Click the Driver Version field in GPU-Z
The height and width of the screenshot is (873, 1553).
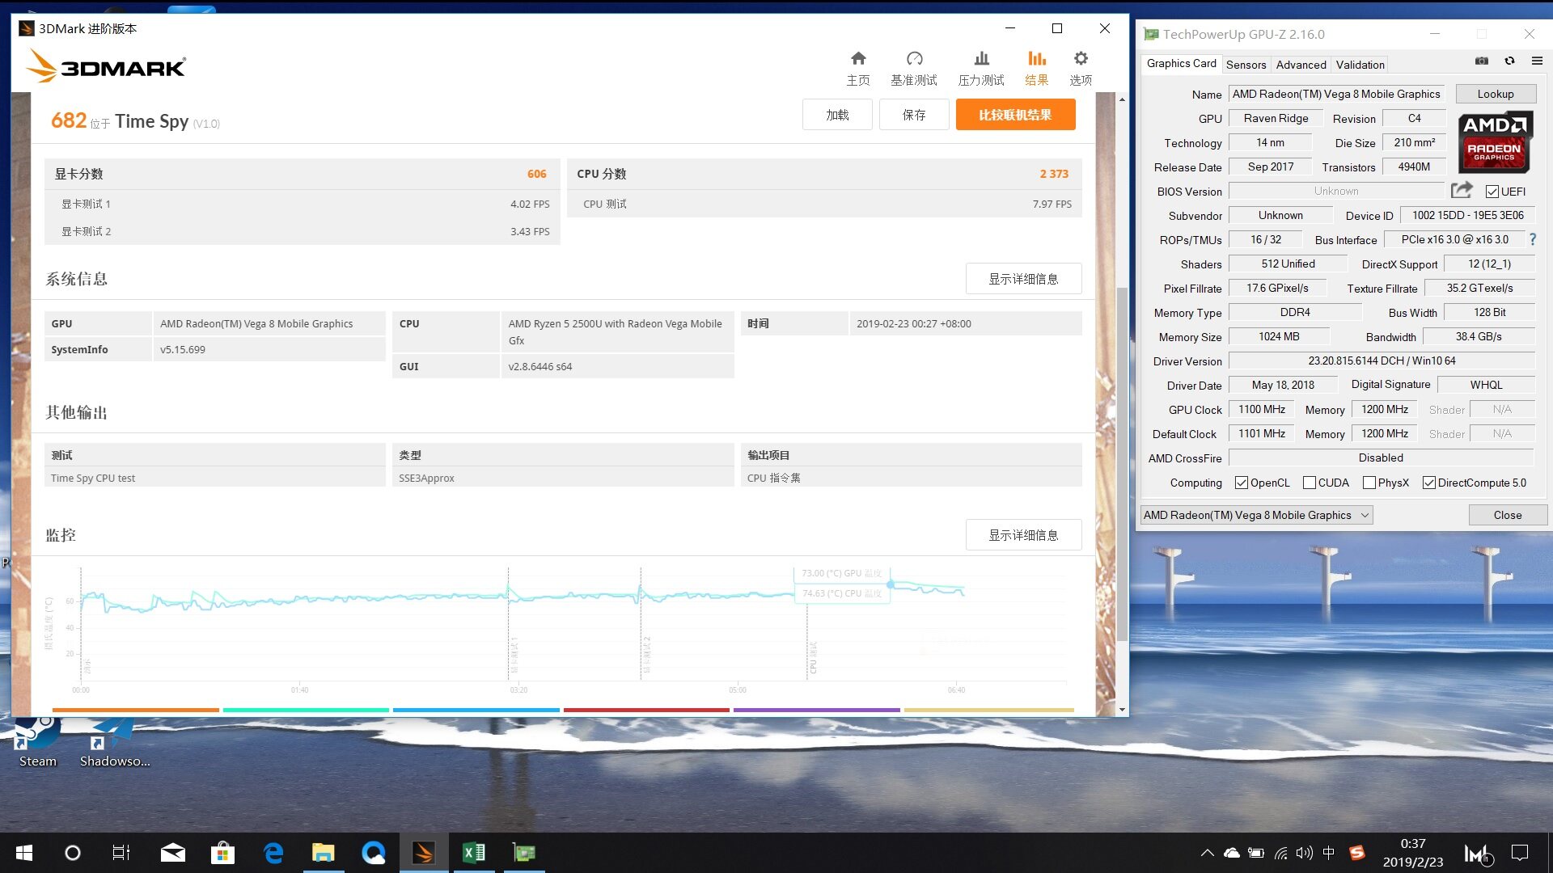pyautogui.click(x=1381, y=361)
